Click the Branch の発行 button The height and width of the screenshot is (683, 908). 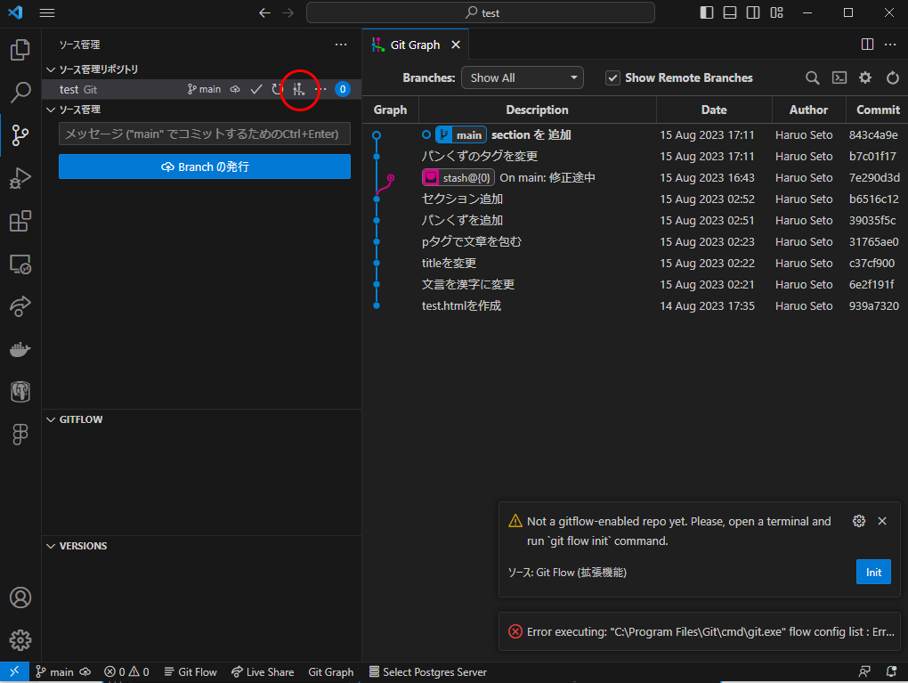coord(205,167)
